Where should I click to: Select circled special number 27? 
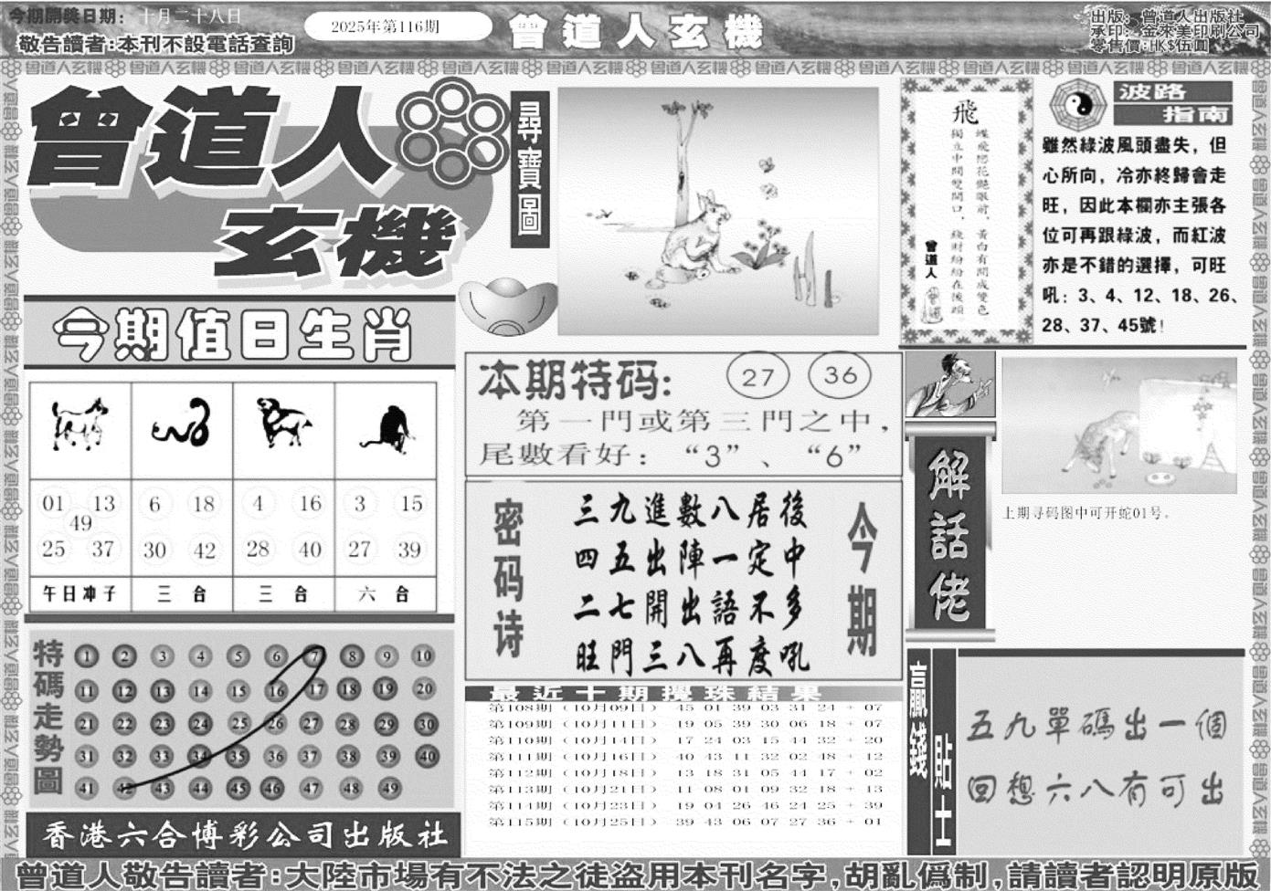coord(757,376)
